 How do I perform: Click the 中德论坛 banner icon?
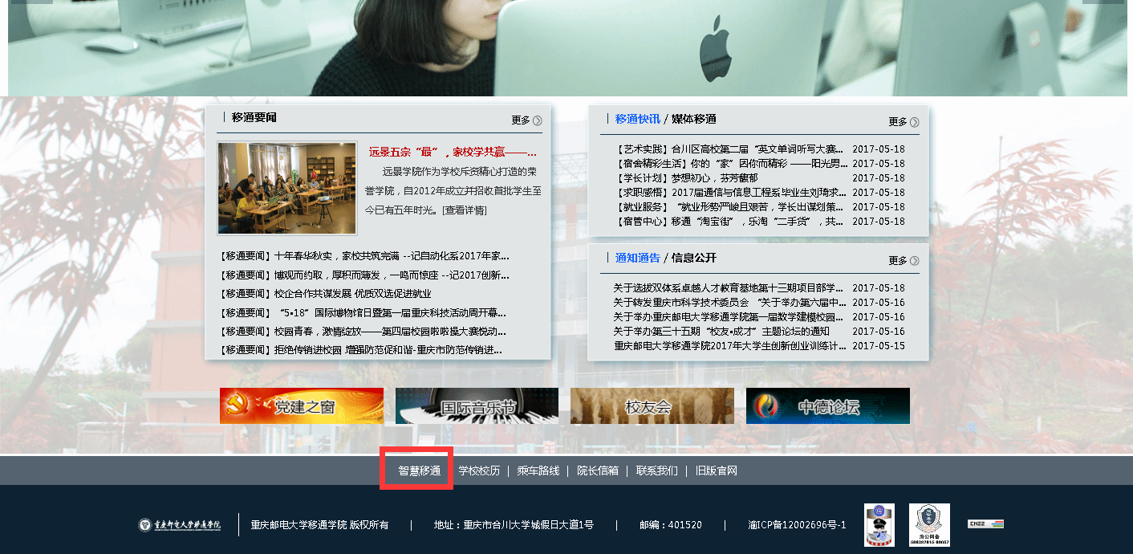click(x=827, y=406)
